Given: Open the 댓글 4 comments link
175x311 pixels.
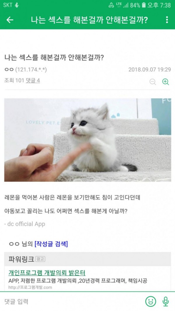Looking at the screenshot, I should click(x=33, y=80).
